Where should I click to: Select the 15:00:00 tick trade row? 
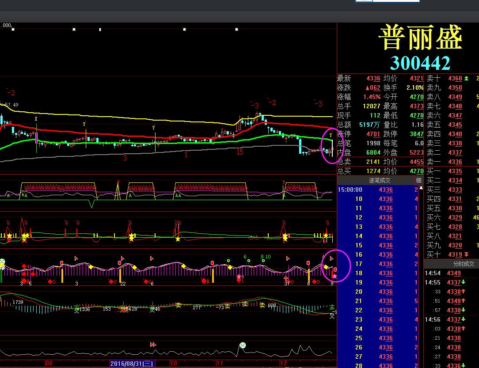[378, 190]
